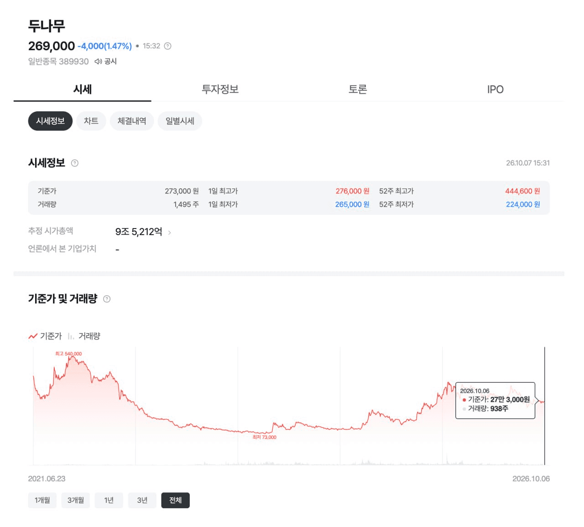Click the 52주 최고가 value 444,600 원
The image size is (584, 527).
(x=522, y=191)
